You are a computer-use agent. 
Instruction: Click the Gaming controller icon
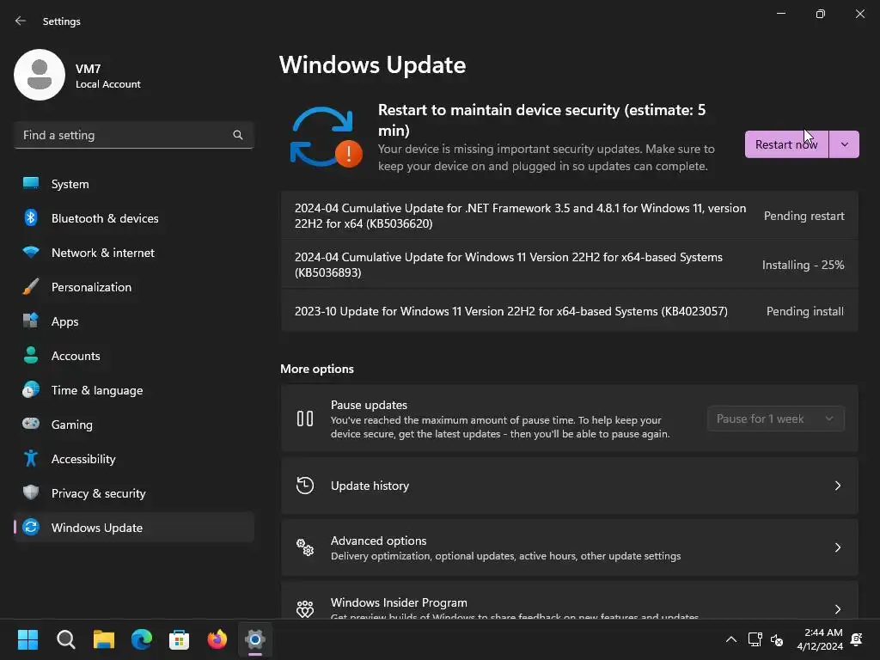tap(31, 424)
